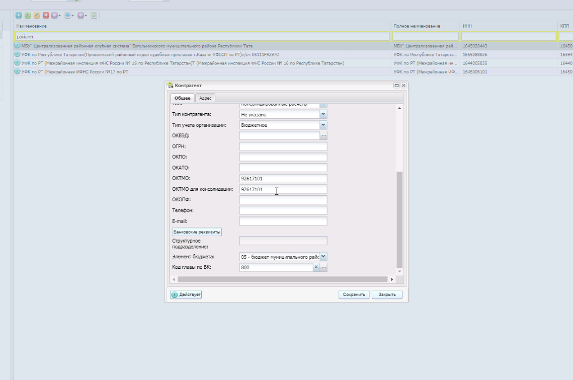
Task: Expand the Элемент бюджета dropdown
Action: click(x=323, y=257)
